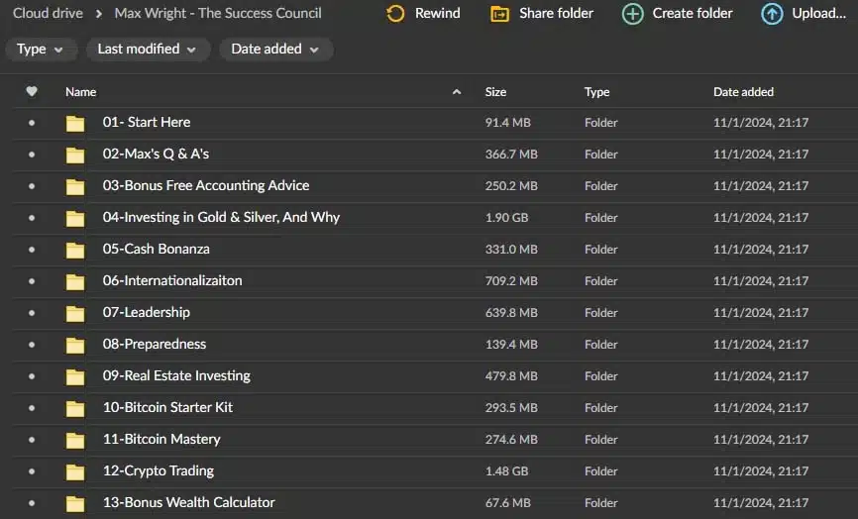The image size is (858, 519).
Task: Click the 139.4 MB size value
Action: [x=511, y=345]
